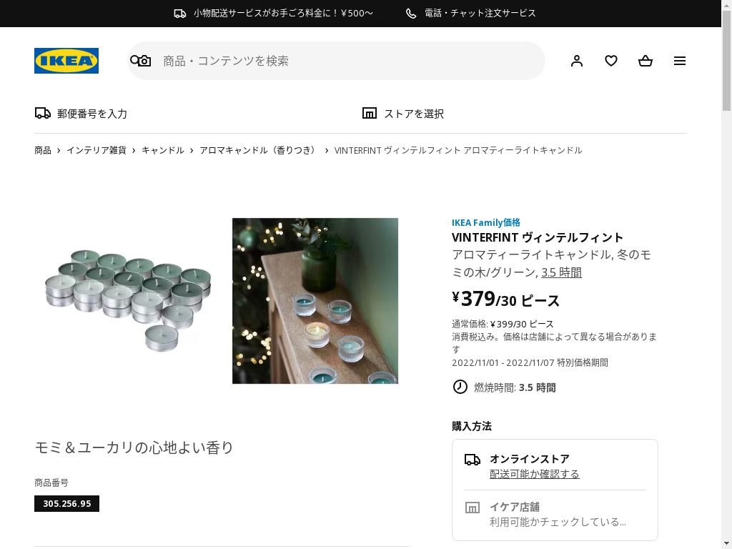732x549 pixels.
Task: Click the truck icon beside 郵便番号を入力
Action: click(x=43, y=113)
